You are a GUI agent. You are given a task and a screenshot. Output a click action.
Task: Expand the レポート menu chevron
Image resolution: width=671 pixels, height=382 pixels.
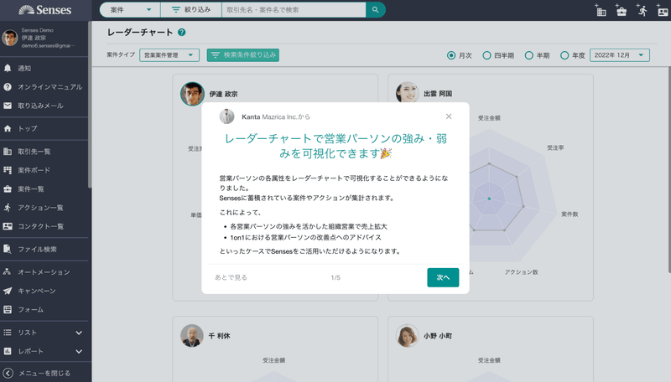coord(79,351)
